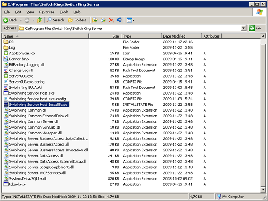Select Switch King EULA.rtf icon
This screenshot has height=201, width=268.
click(x=6, y=88)
